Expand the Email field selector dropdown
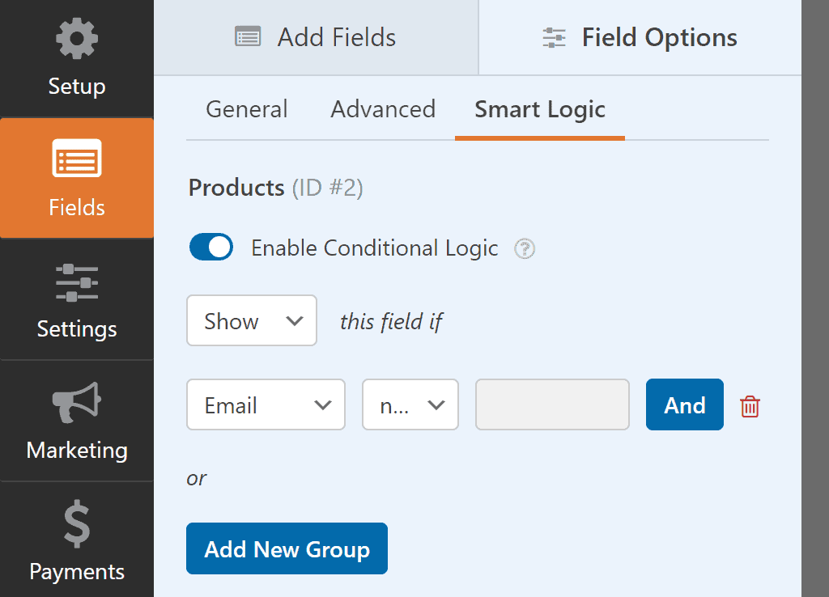This screenshot has width=829, height=597. tap(266, 404)
